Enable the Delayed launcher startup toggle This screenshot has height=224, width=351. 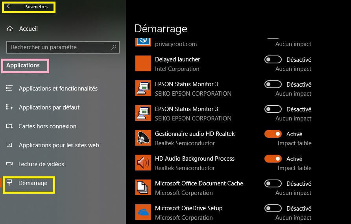click(x=273, y=59)
